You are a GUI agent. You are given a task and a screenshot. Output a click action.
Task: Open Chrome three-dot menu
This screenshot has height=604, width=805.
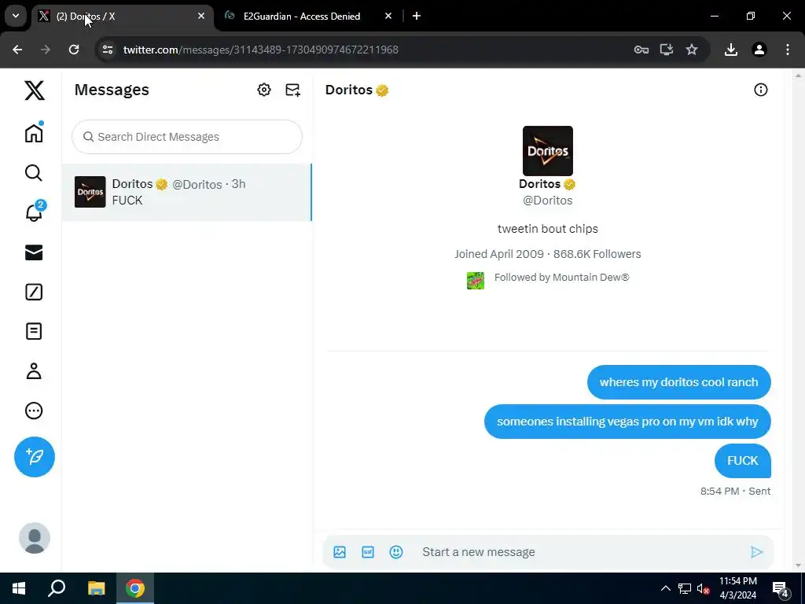tap(788, 50)
